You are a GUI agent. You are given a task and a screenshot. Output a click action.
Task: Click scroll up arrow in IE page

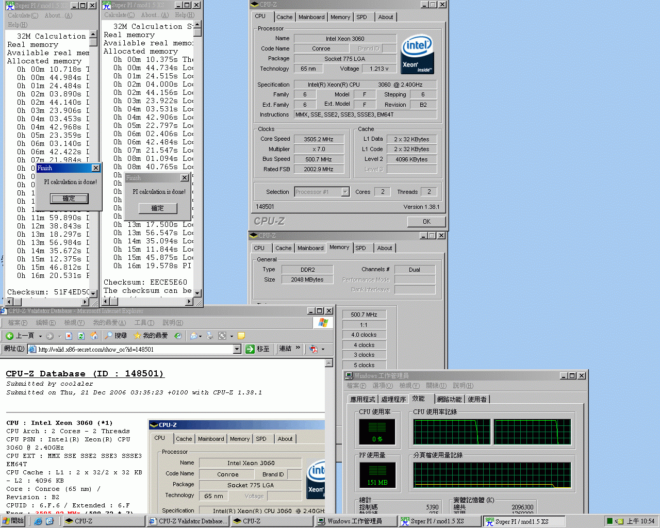[329, 364]
